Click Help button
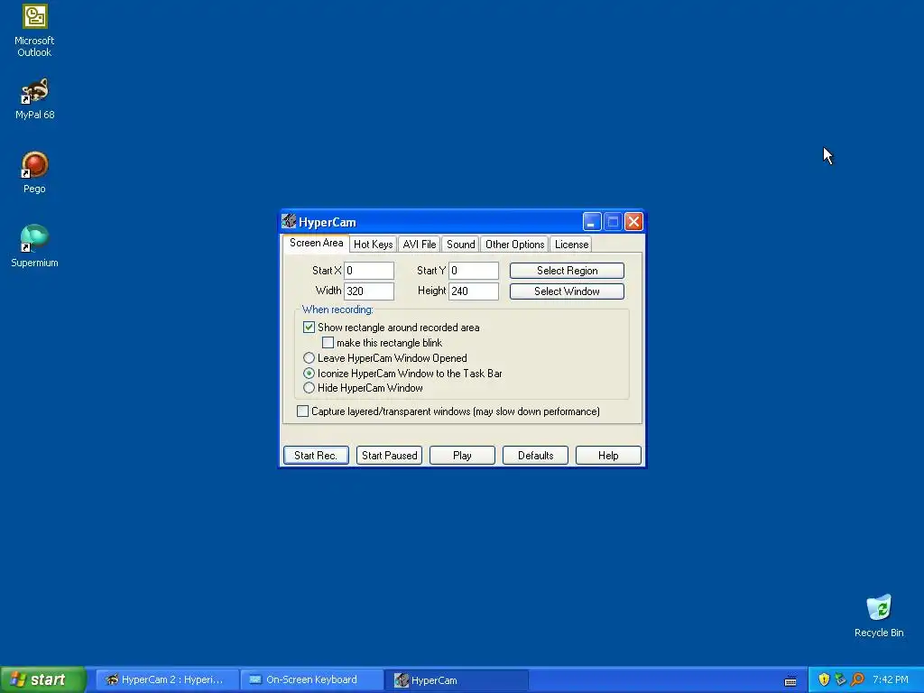Screen dimensions: 924x693 pos(608,455)
